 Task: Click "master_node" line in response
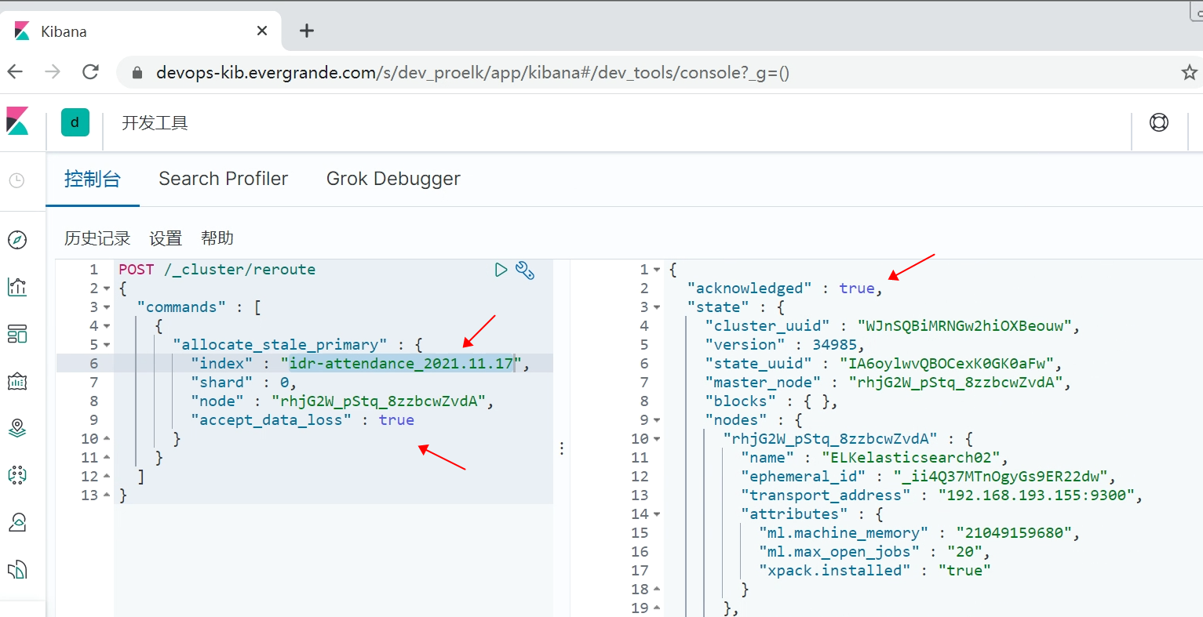pyautogui.click(x=888, y=383)
